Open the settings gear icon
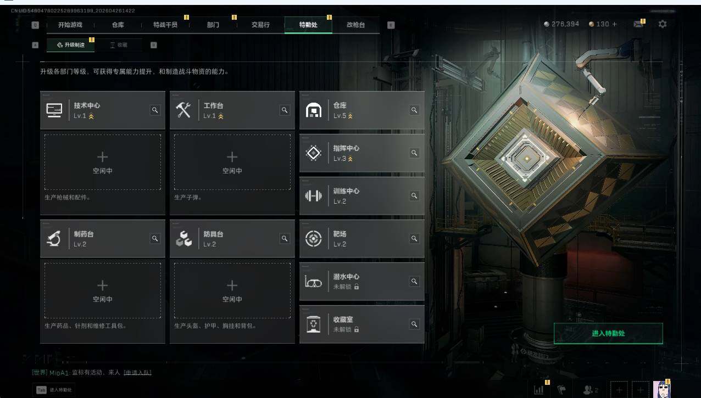This screenshot has height=398, width=701. (663, 24)
